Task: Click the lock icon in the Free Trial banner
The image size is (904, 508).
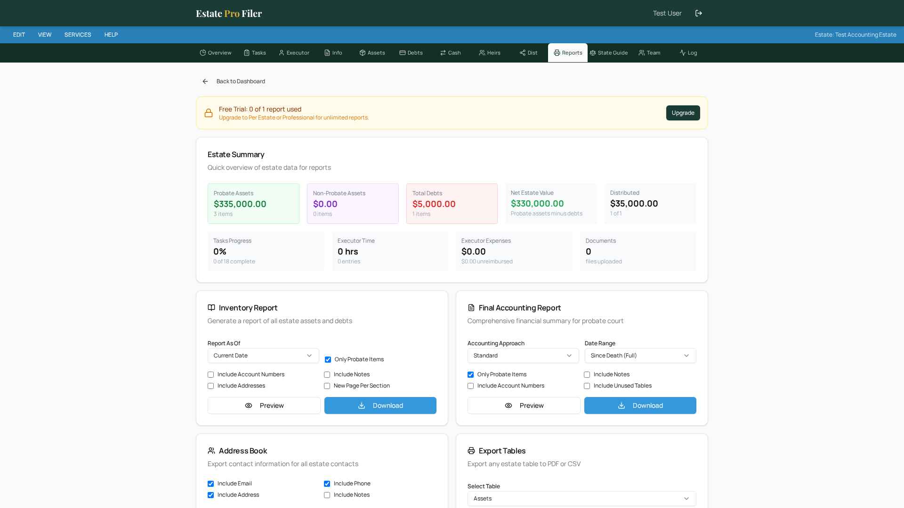Action: coord(209,113)
